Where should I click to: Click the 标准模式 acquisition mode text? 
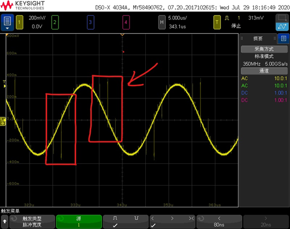(x=264, y=56)
